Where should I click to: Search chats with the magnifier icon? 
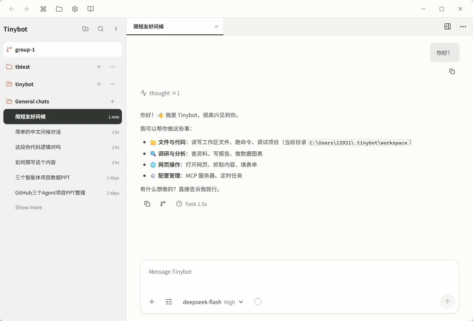click(x=101, y=29)
